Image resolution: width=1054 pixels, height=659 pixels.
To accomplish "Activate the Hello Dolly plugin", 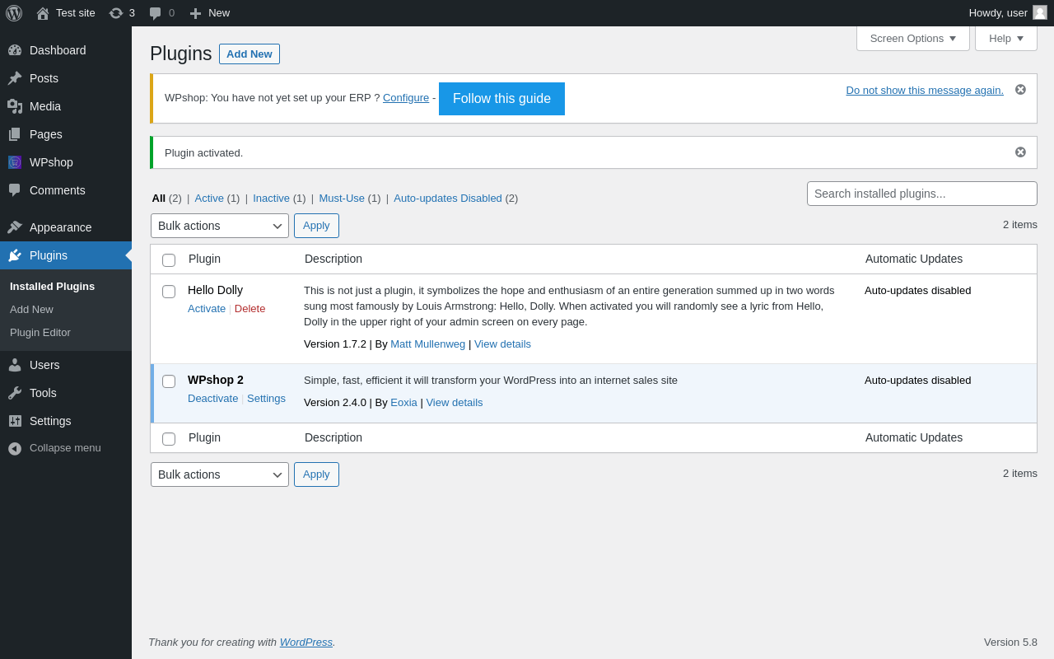I will [207, 309].
